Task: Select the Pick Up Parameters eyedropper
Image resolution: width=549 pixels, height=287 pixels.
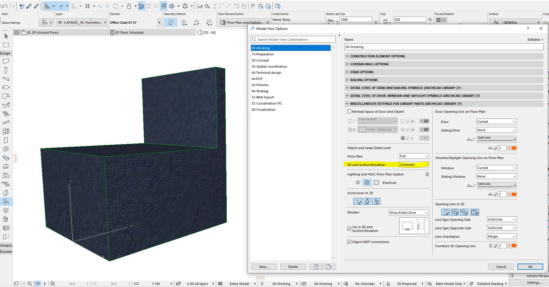Action: 29,6
